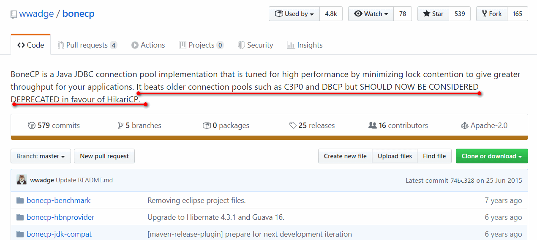Screen dimensions: 537x240
Task: Click the Security shield icon
Action: point(241,45)
